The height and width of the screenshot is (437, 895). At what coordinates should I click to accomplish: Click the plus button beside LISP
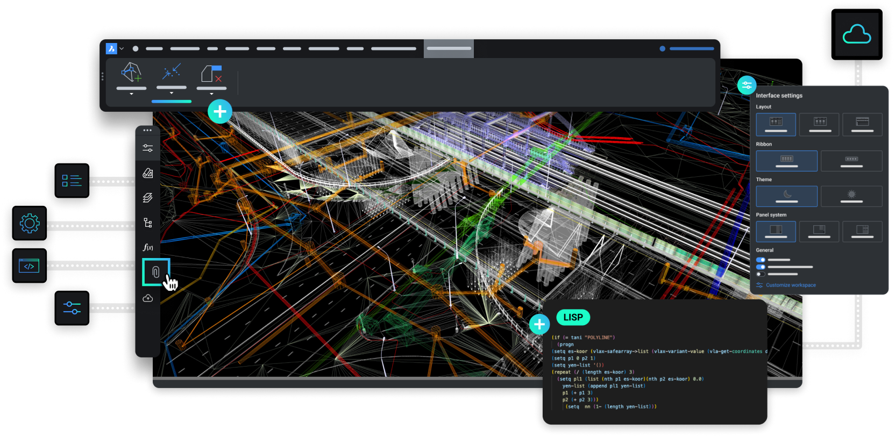point(539,324)
